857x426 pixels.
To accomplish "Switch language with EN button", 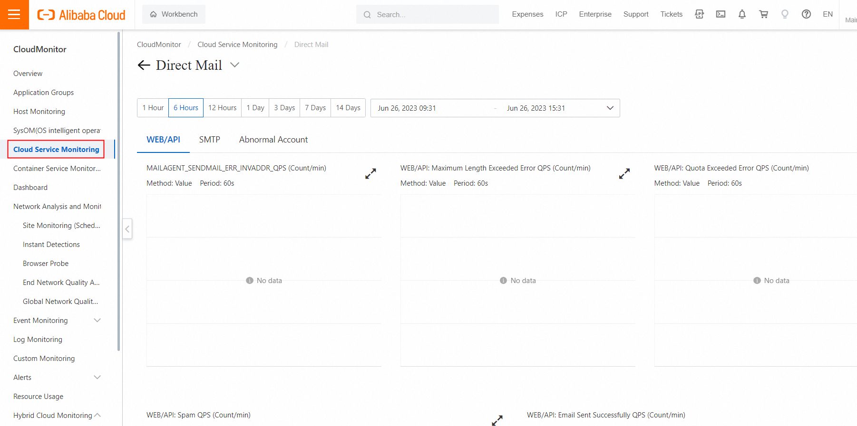I will (x=828, y=14).
